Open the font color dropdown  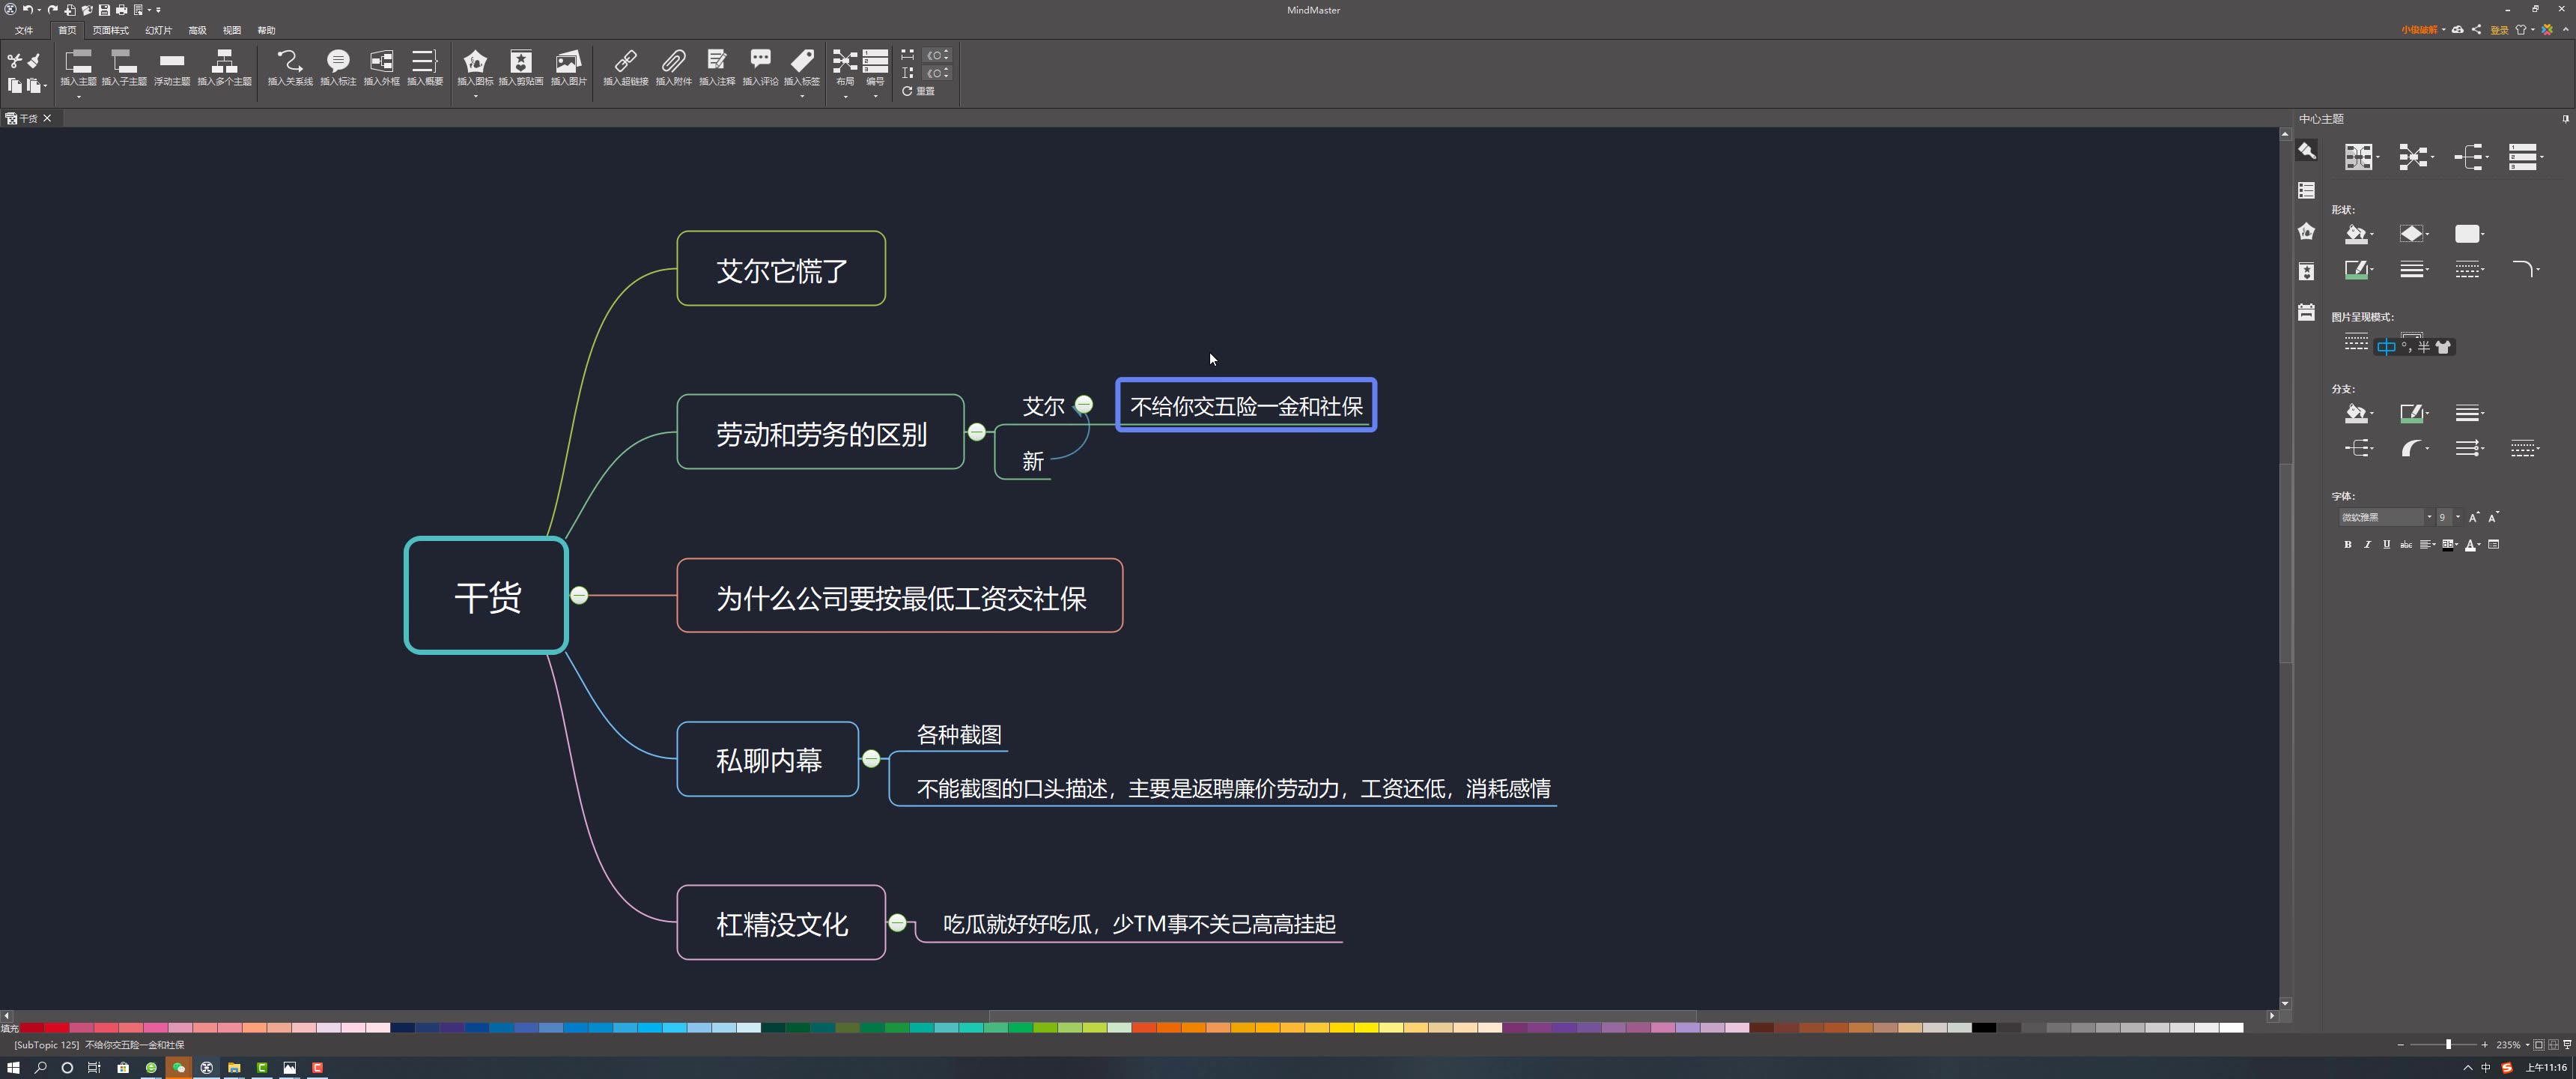pyautogui.click(x=2473, y=545)
